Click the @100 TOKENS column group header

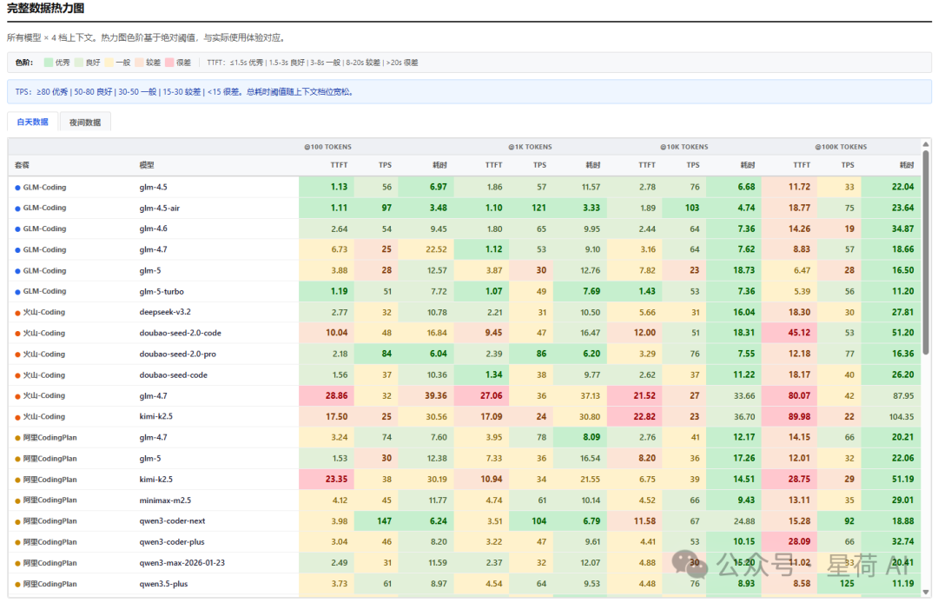point(327,147)
